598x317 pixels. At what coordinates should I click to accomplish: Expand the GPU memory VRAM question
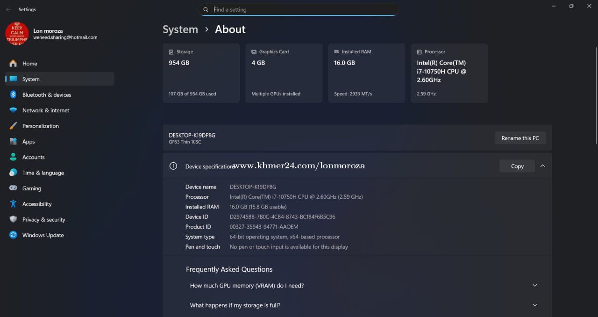coord(535,286)
